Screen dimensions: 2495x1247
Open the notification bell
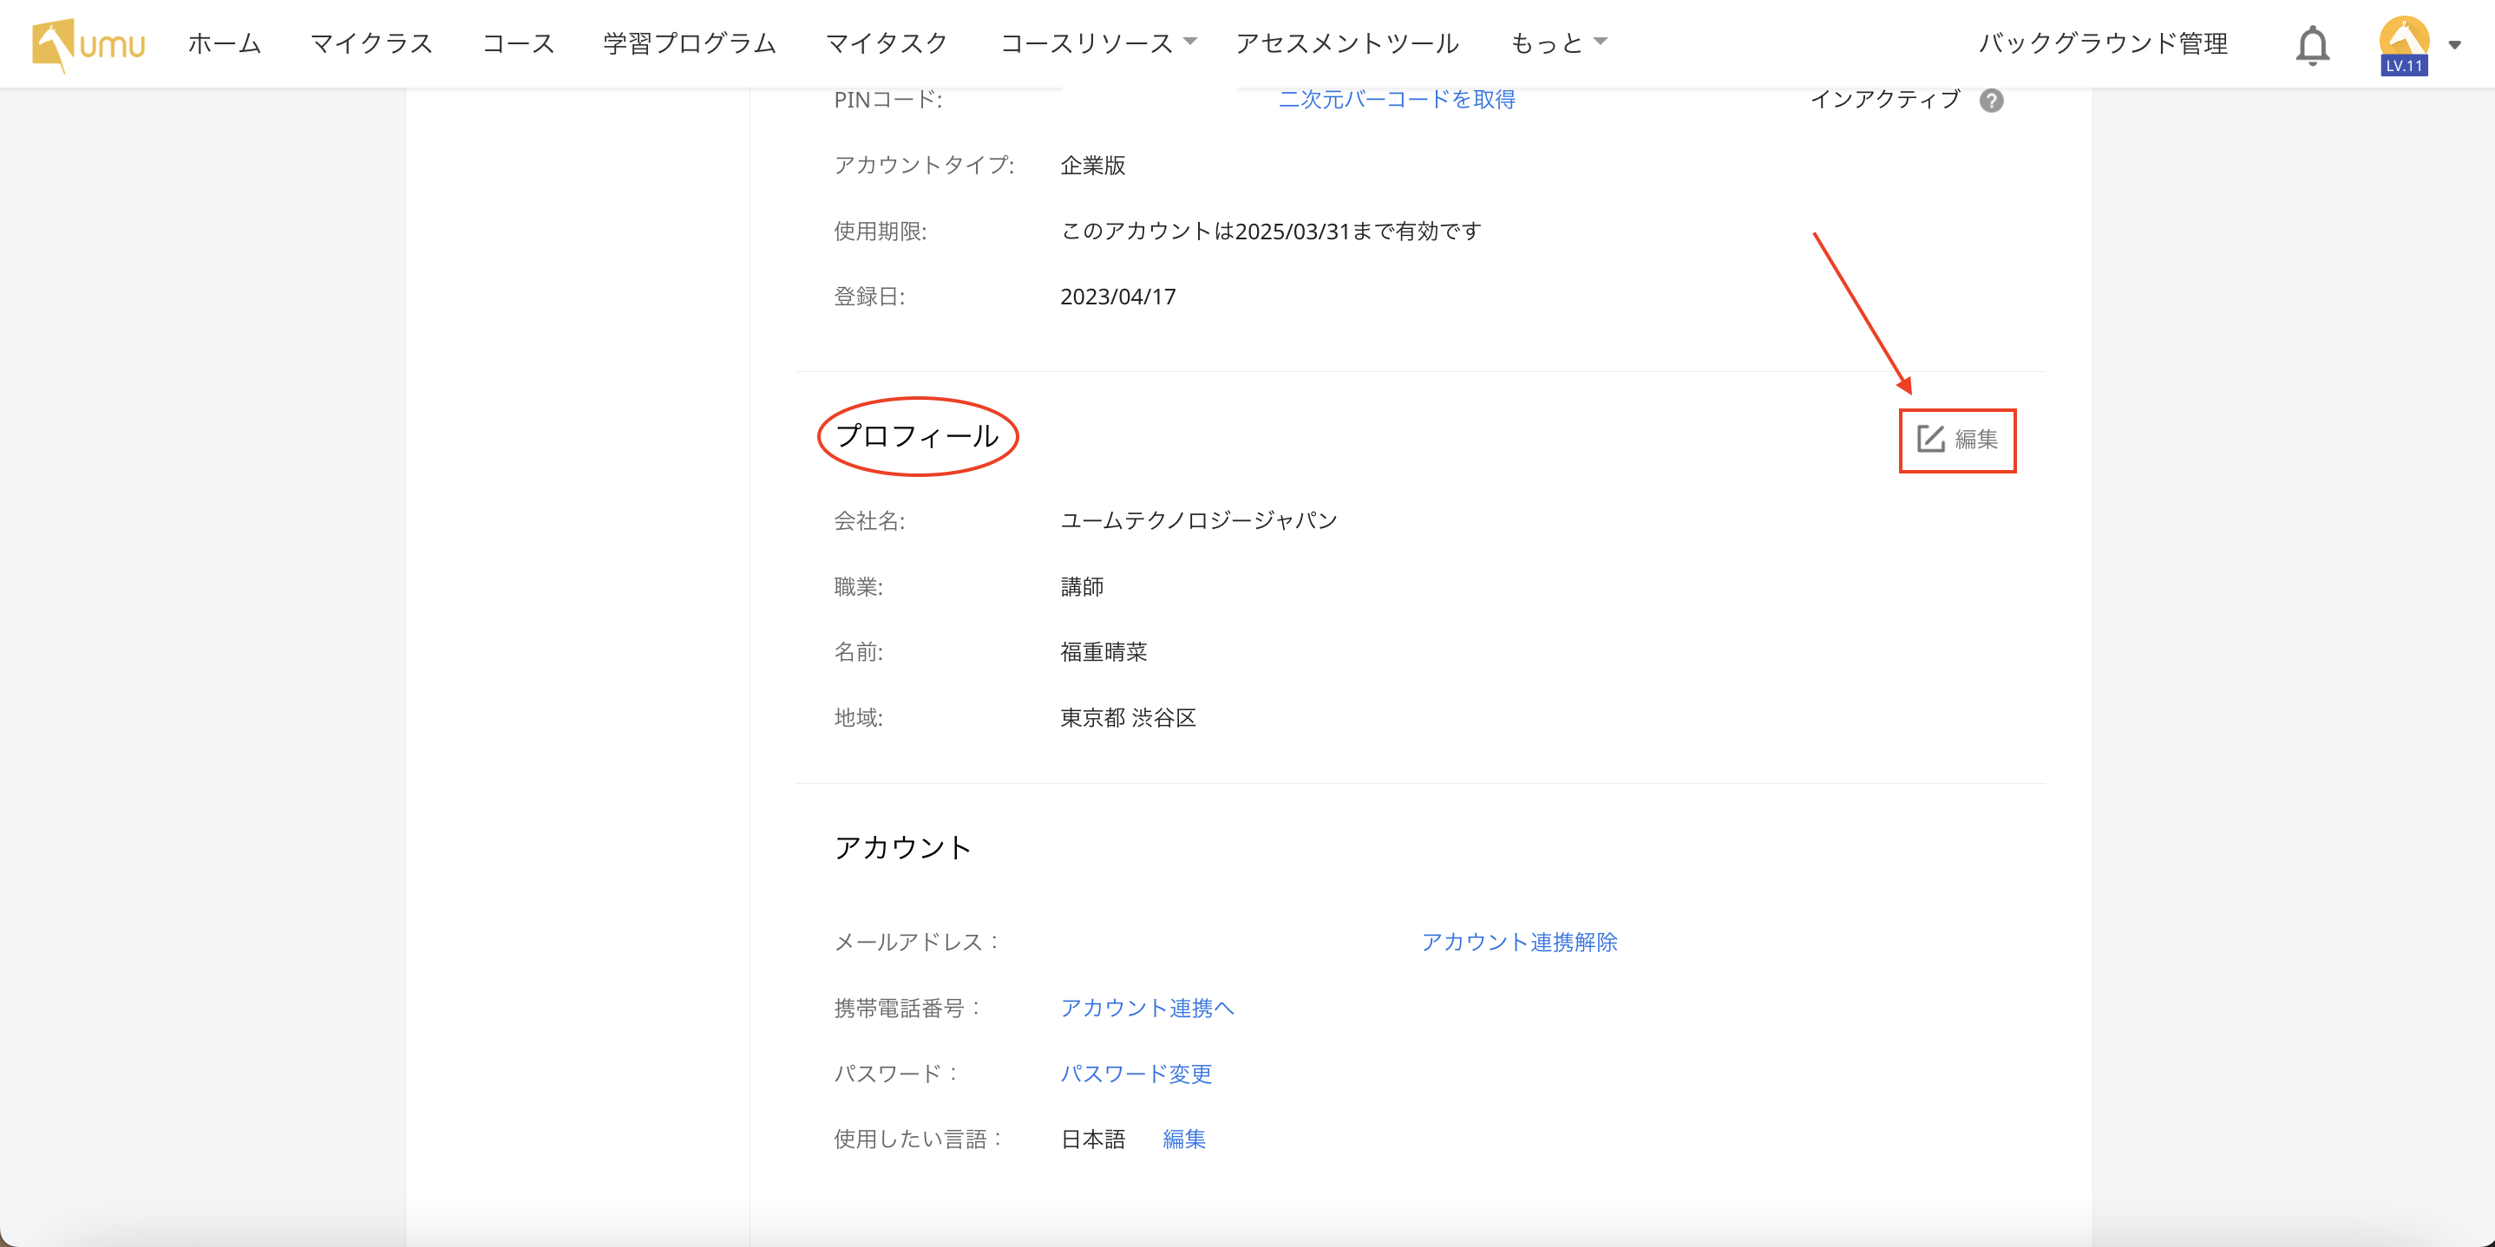click(x=2312, y=44)
